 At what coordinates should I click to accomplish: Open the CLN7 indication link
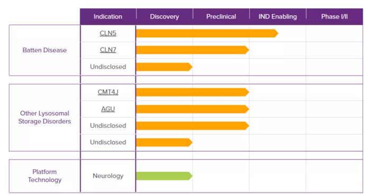click(108, 50)
